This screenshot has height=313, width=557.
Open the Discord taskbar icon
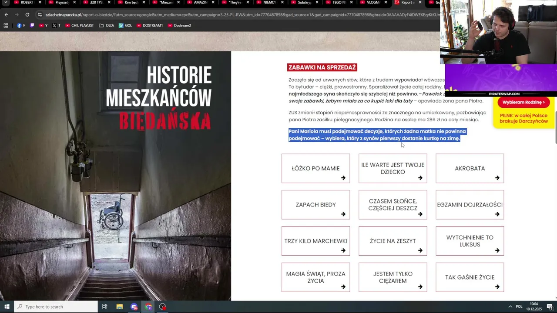(x=134, y=306)
